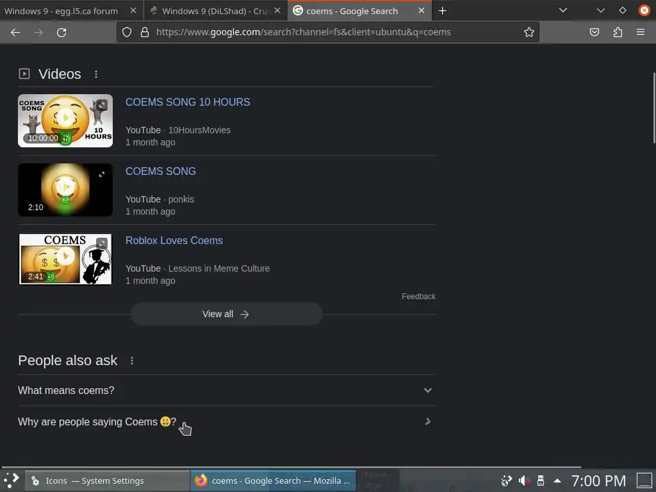
Task: Close the coems Google Search tab
Action: pos(422,10)
